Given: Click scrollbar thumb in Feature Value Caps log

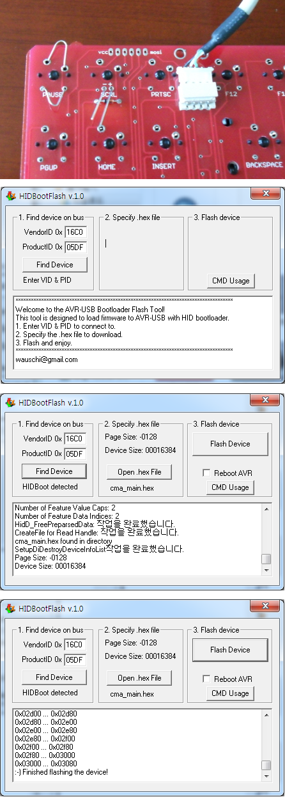Looking at the screenshot, I should [x=266, y=558].
